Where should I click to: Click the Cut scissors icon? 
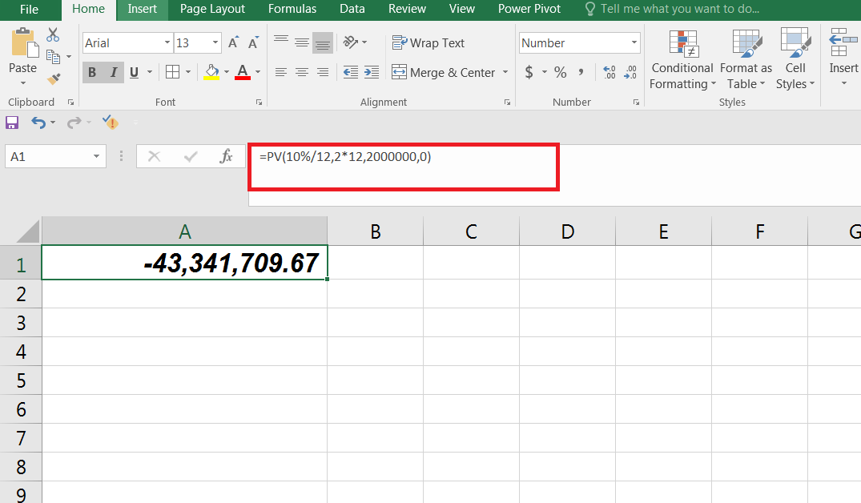point(53,35)
